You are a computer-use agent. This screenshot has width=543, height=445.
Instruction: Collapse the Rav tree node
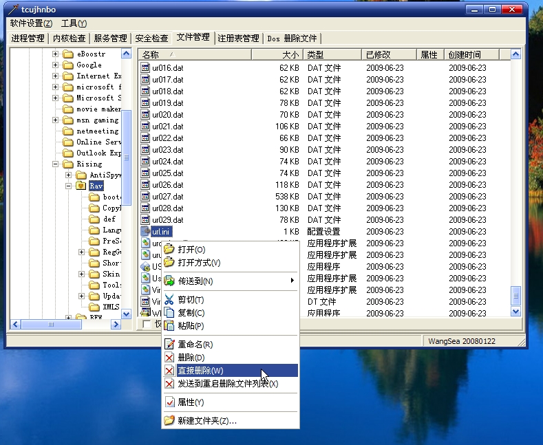pos(69,186)
